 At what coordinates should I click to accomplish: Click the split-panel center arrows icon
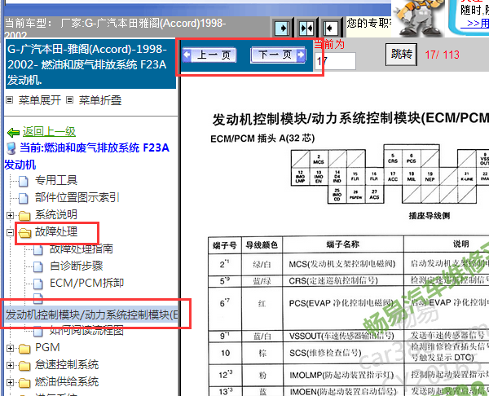pyautogui.click(x=306, y=28)
